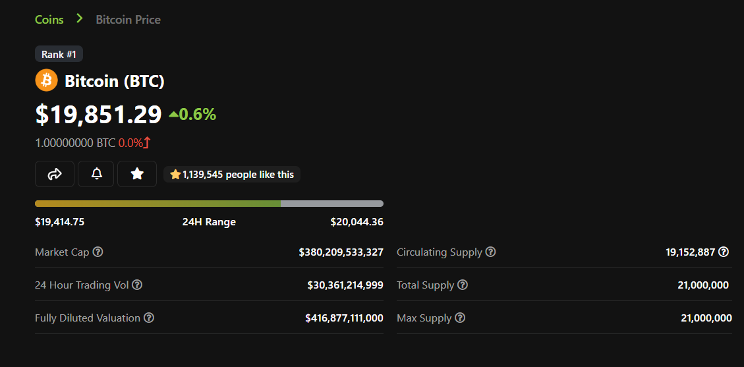This screenshot has width=744, height=367.
Task: Go to Coins breadcrumb link
Action: point(49,20)
